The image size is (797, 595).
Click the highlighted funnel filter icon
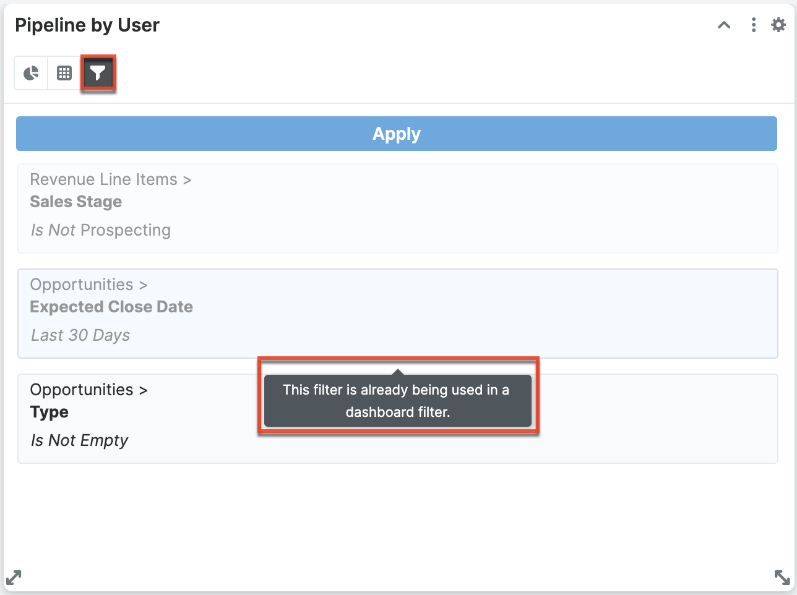click(98, 72)
